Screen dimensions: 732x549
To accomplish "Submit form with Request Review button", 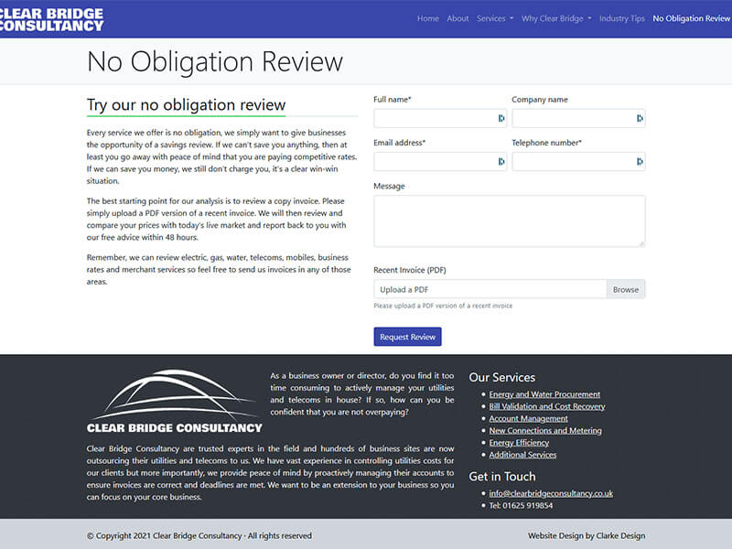I will tap(407, 337).
